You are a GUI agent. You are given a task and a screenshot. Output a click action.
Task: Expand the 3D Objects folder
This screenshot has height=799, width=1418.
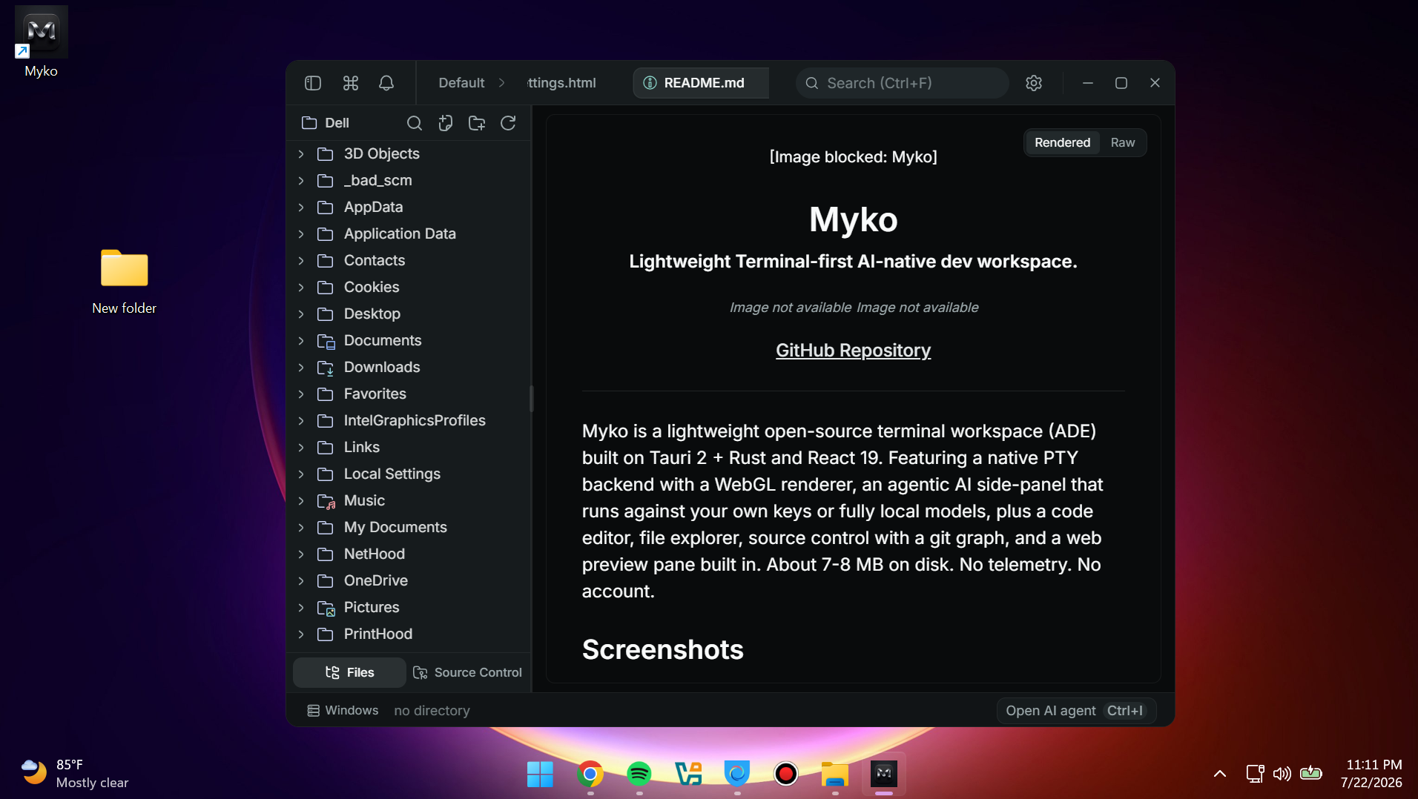301,154
